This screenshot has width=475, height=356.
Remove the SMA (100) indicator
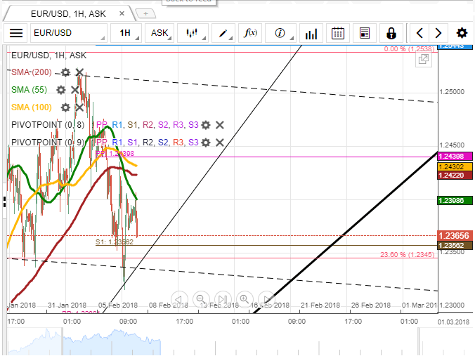(79, 107)
